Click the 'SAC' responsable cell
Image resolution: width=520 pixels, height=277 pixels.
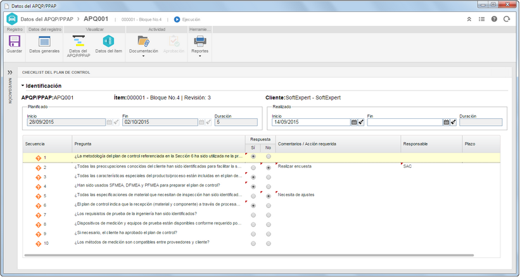[431, 166]
